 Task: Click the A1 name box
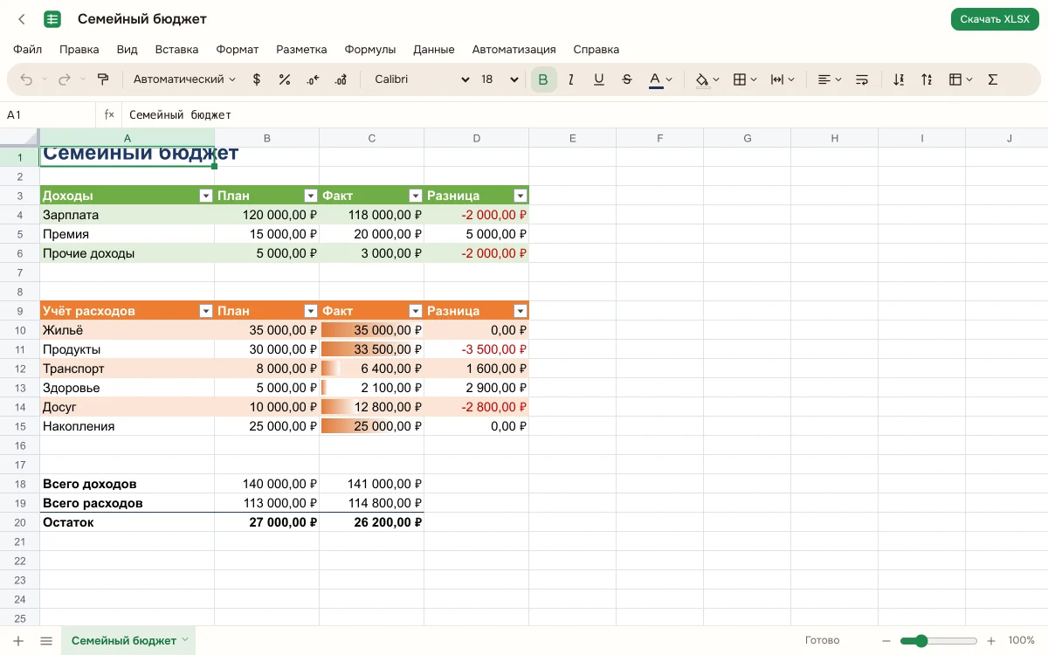[x=48, y=114]
